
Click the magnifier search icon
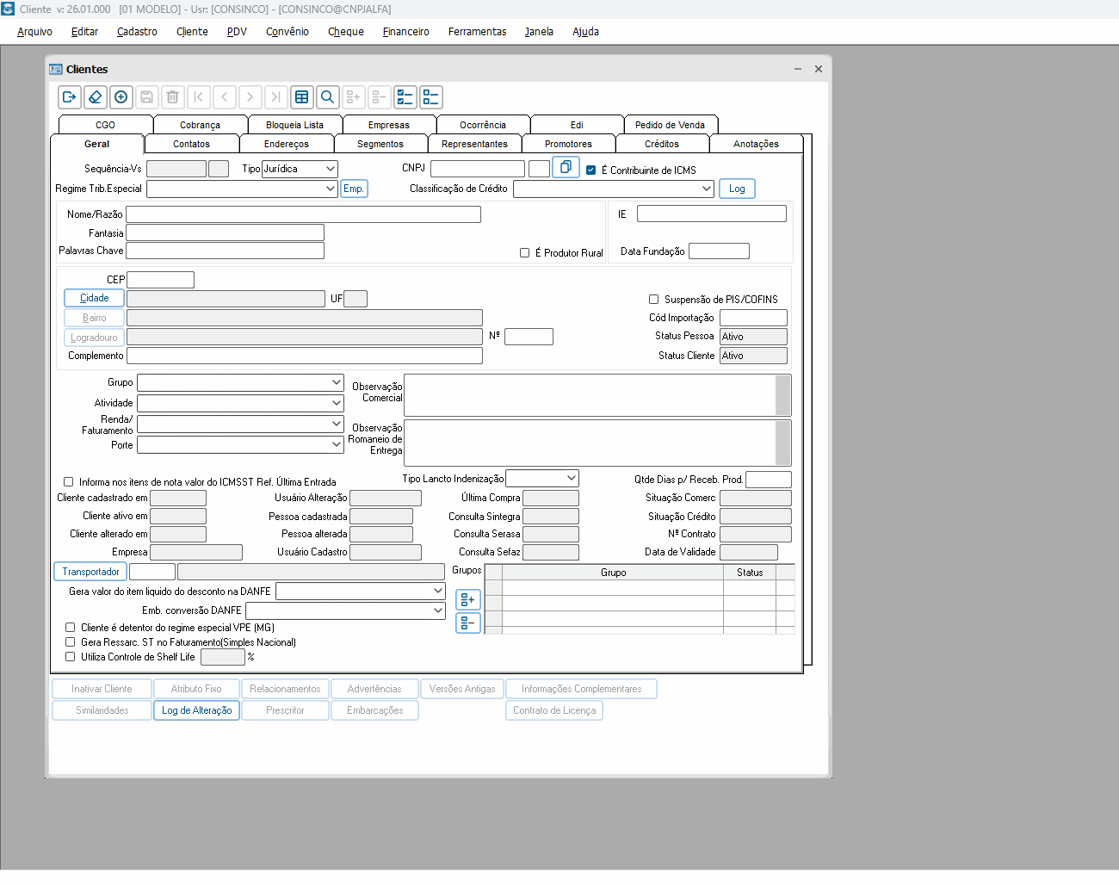coord(328,97)
